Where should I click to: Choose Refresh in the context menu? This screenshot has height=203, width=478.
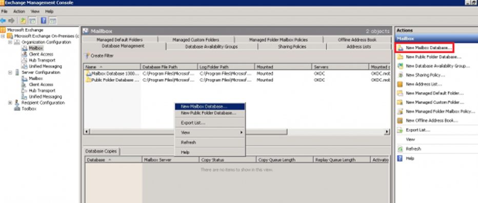[x=210, y=142]
